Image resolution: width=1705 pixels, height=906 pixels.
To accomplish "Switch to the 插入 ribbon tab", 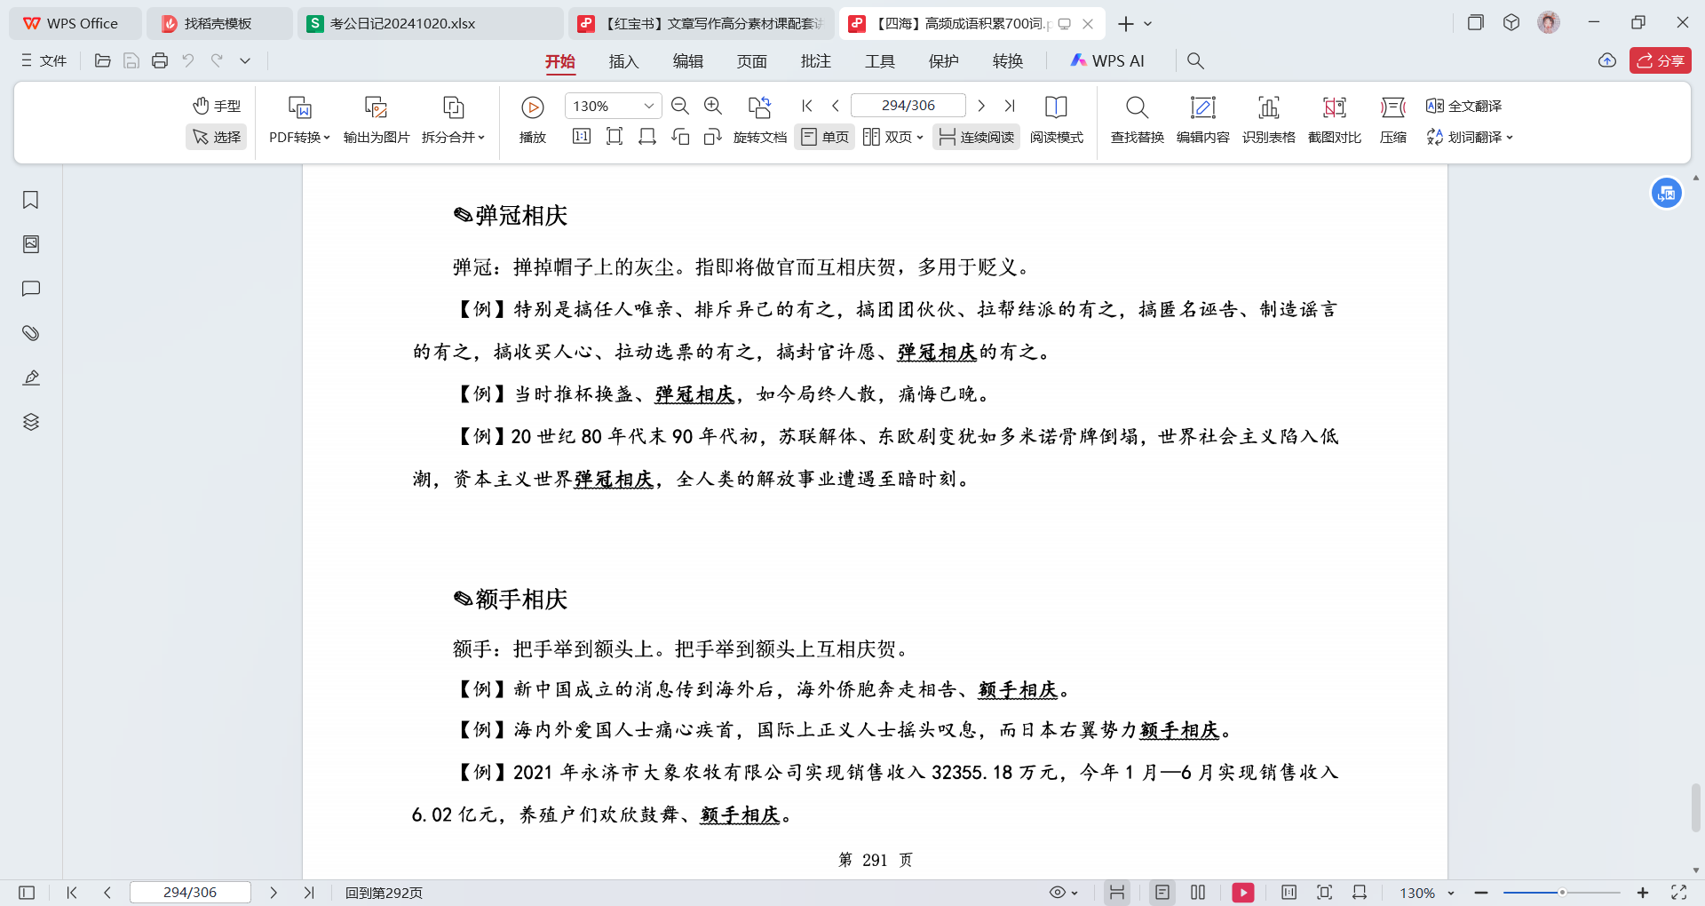I will tap(623, 60).
